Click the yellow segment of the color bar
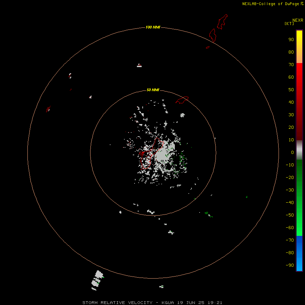This screenshot has height=305, width=305. tap(299, 47)
